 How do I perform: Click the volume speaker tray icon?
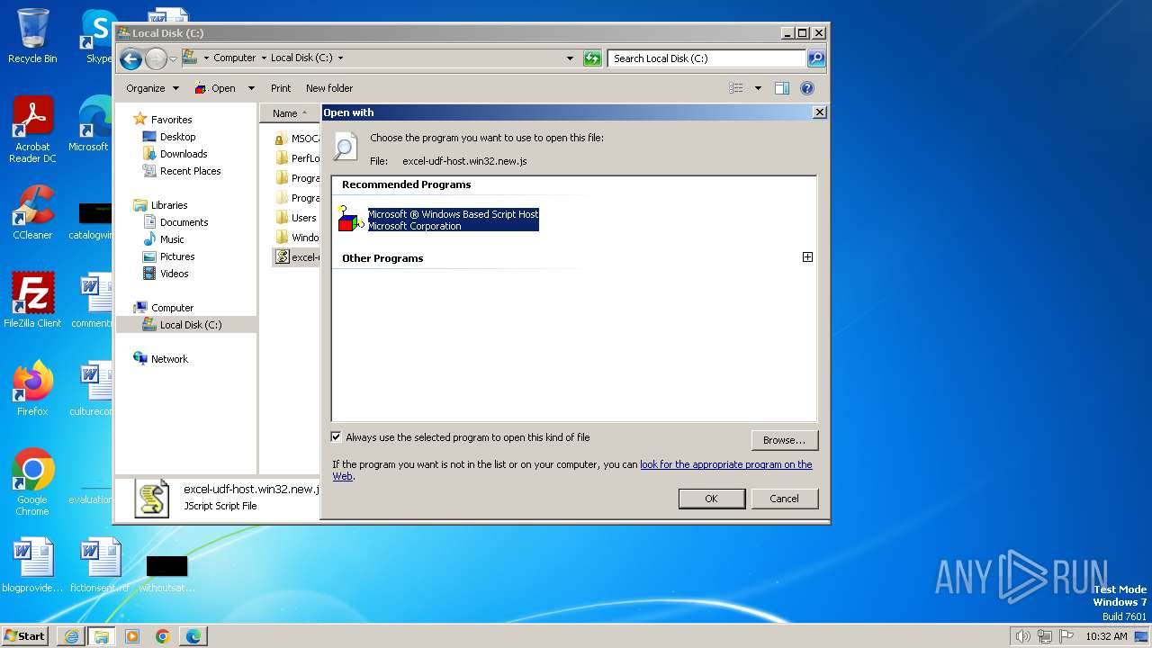1022,636
